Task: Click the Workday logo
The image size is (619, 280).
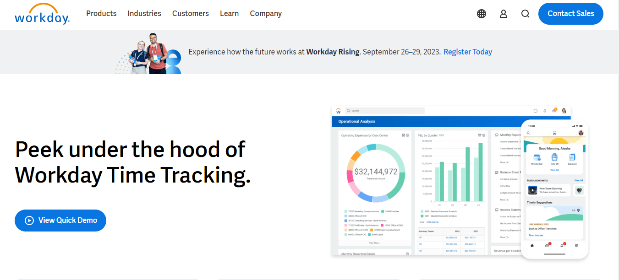Action: tap(42, 15)
